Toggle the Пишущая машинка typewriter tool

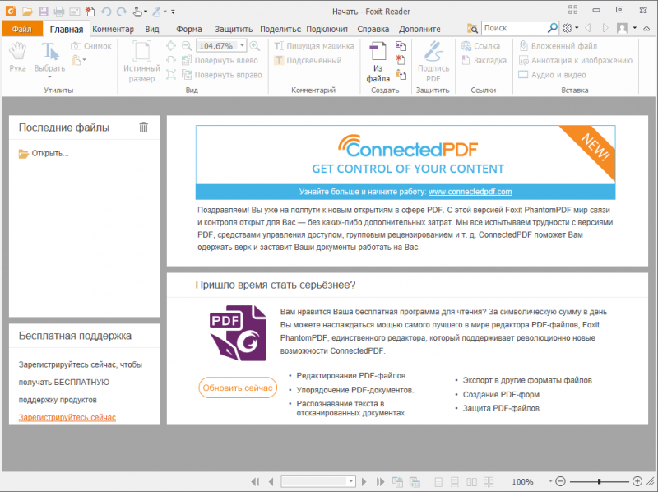point(279,46)
